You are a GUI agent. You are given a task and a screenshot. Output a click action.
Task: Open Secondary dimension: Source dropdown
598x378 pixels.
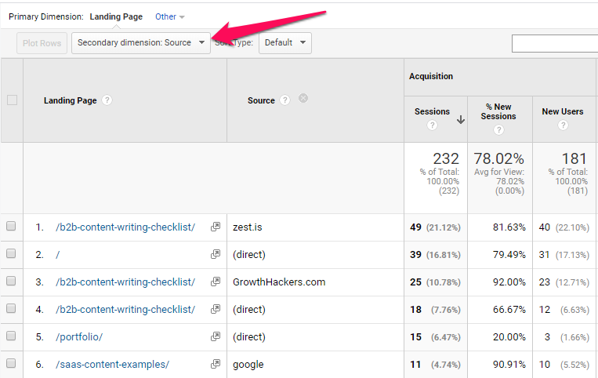tap(141, 43)
